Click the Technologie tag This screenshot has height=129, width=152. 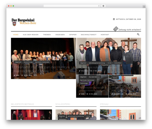pos(84,83)
